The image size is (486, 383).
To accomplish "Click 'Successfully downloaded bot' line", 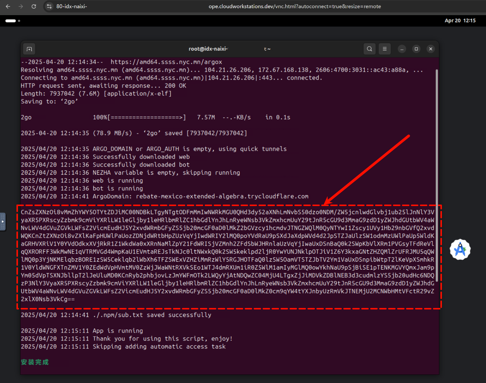I will [105, 165].
